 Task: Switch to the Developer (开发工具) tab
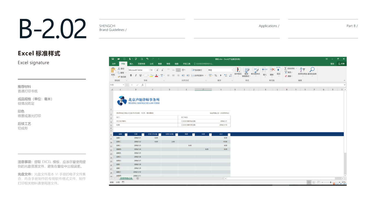click(x=187, y=64)
